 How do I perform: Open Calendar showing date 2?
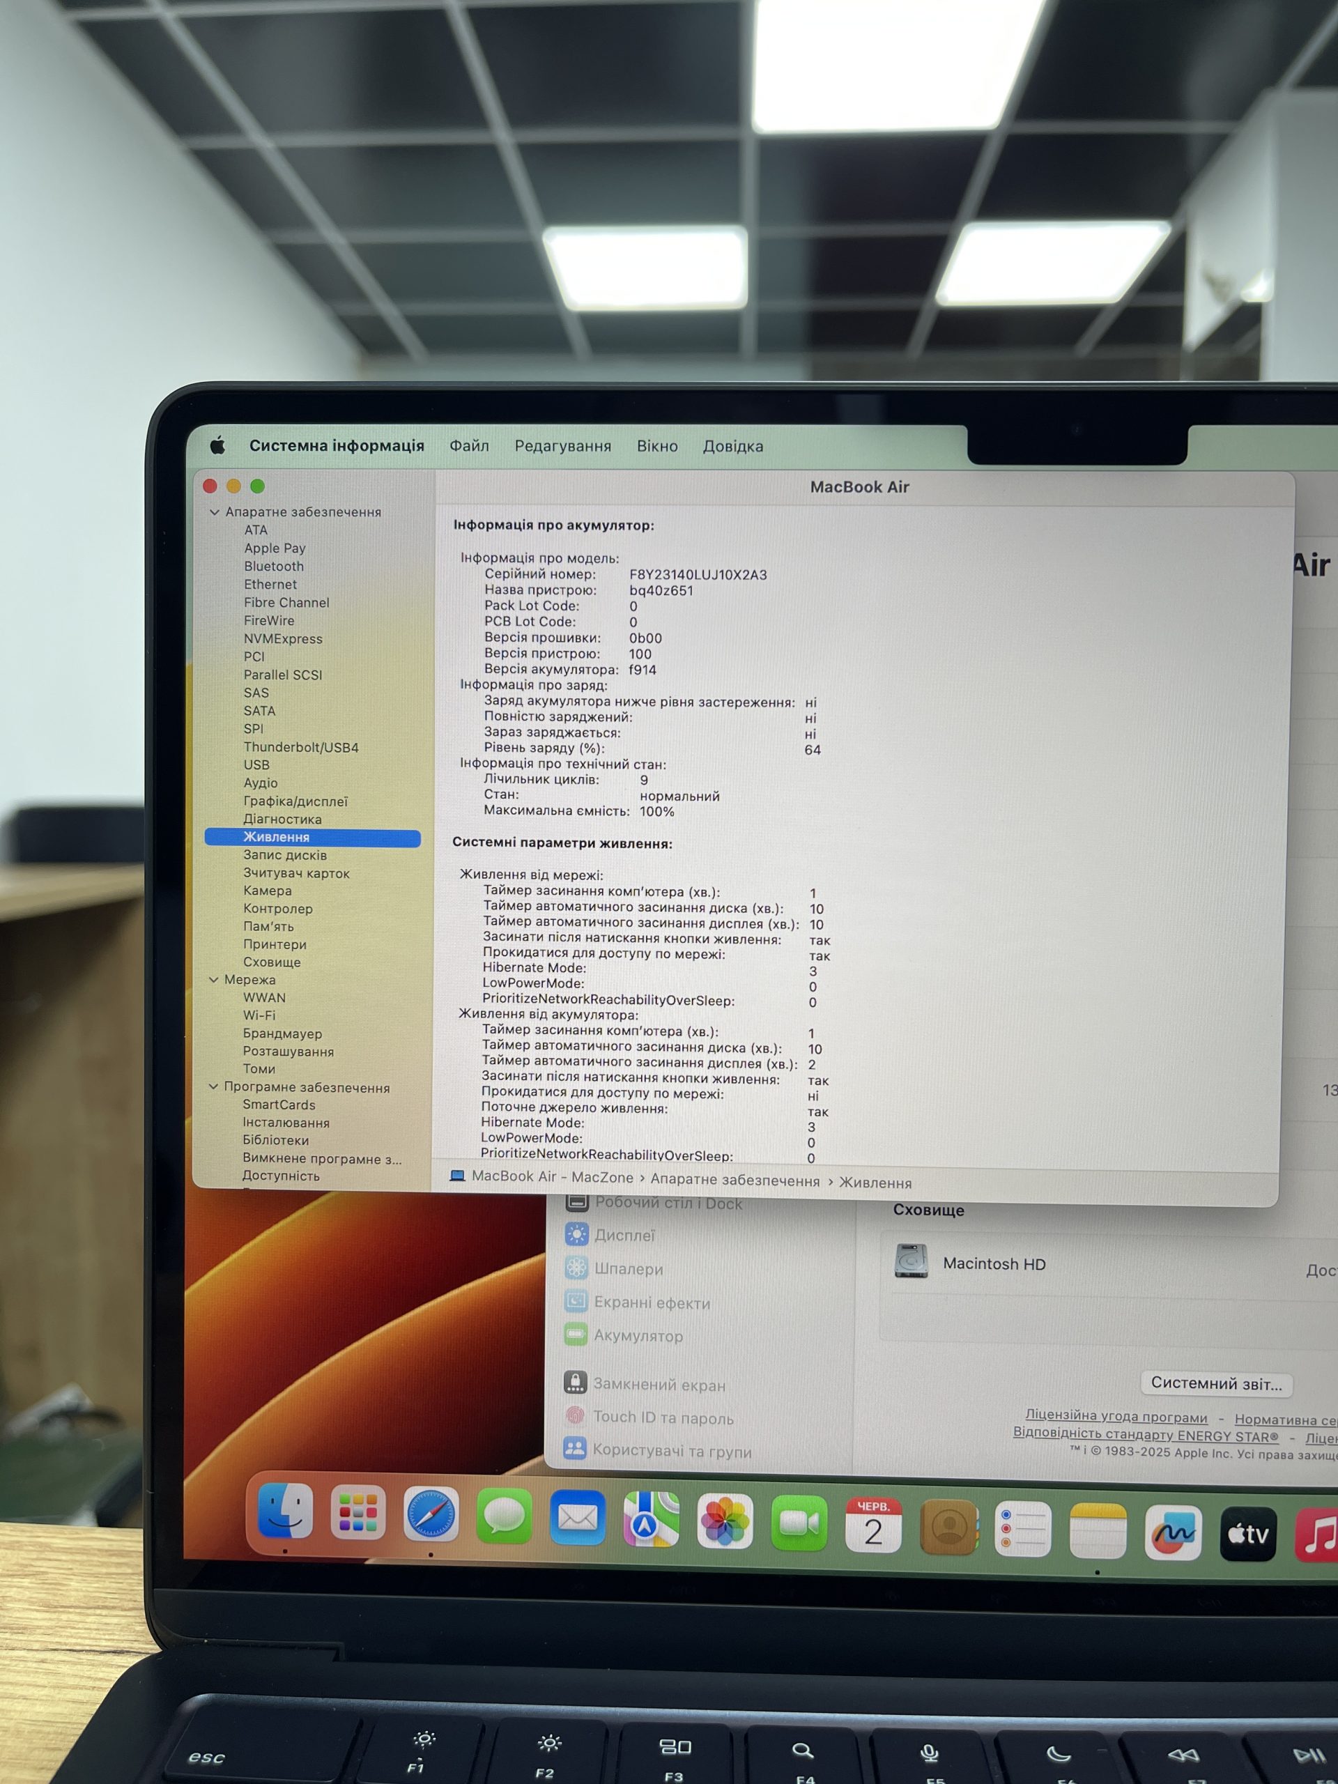(873, 1524)
